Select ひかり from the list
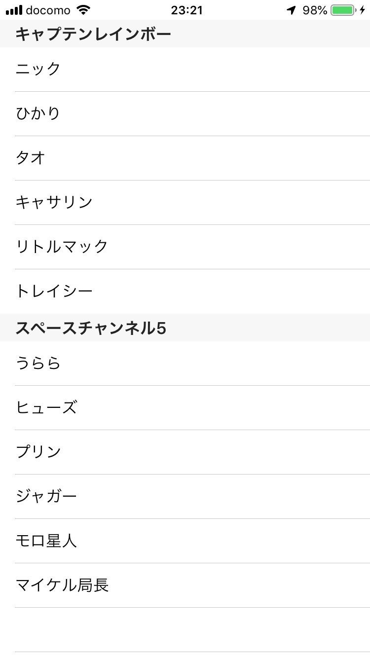The image size is (370, 658). coord(185,113)
